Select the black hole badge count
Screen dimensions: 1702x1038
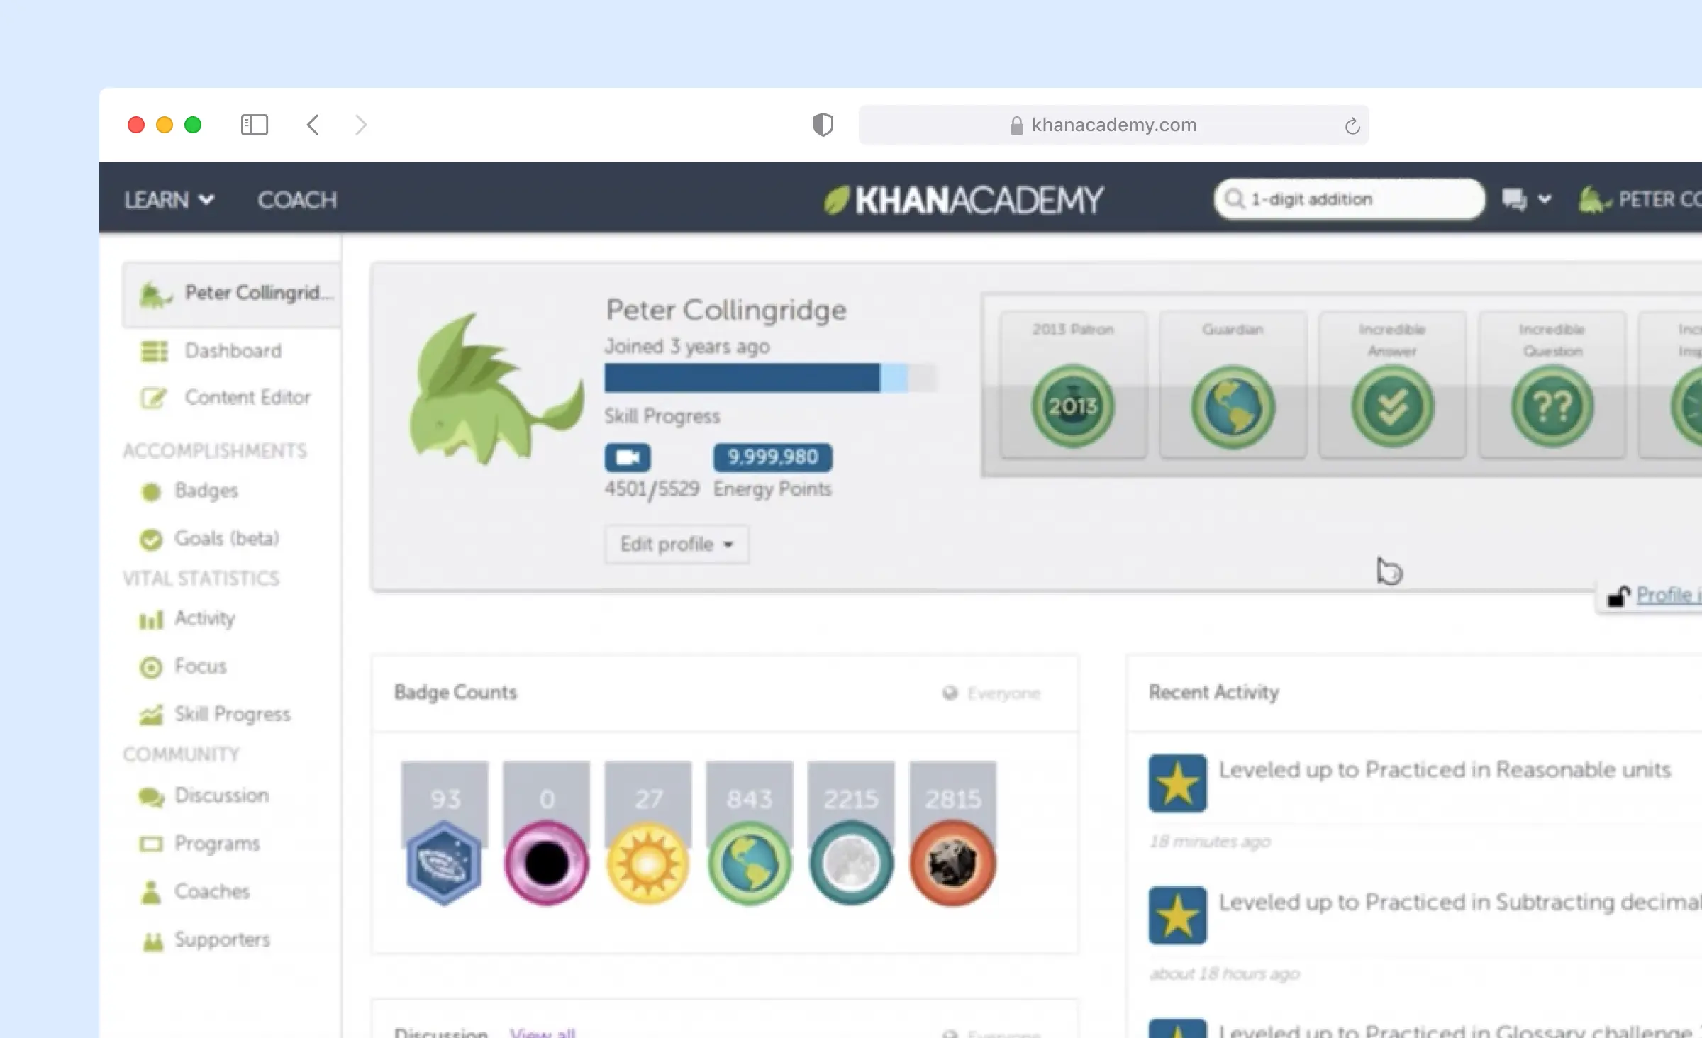click(x=546, y=862)
